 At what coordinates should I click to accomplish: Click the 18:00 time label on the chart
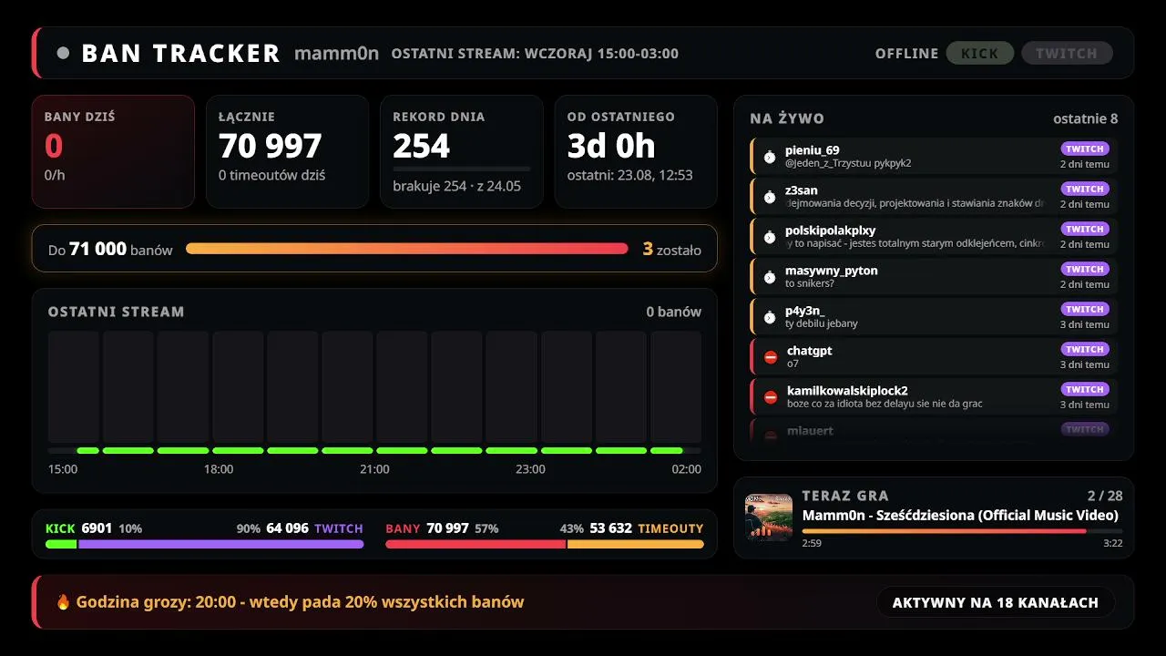tap(219, 469)
